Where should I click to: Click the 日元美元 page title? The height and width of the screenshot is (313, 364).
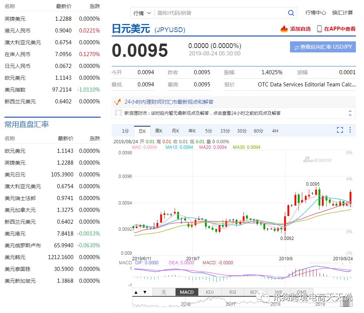pyautogui.click(x=131, y=29)
